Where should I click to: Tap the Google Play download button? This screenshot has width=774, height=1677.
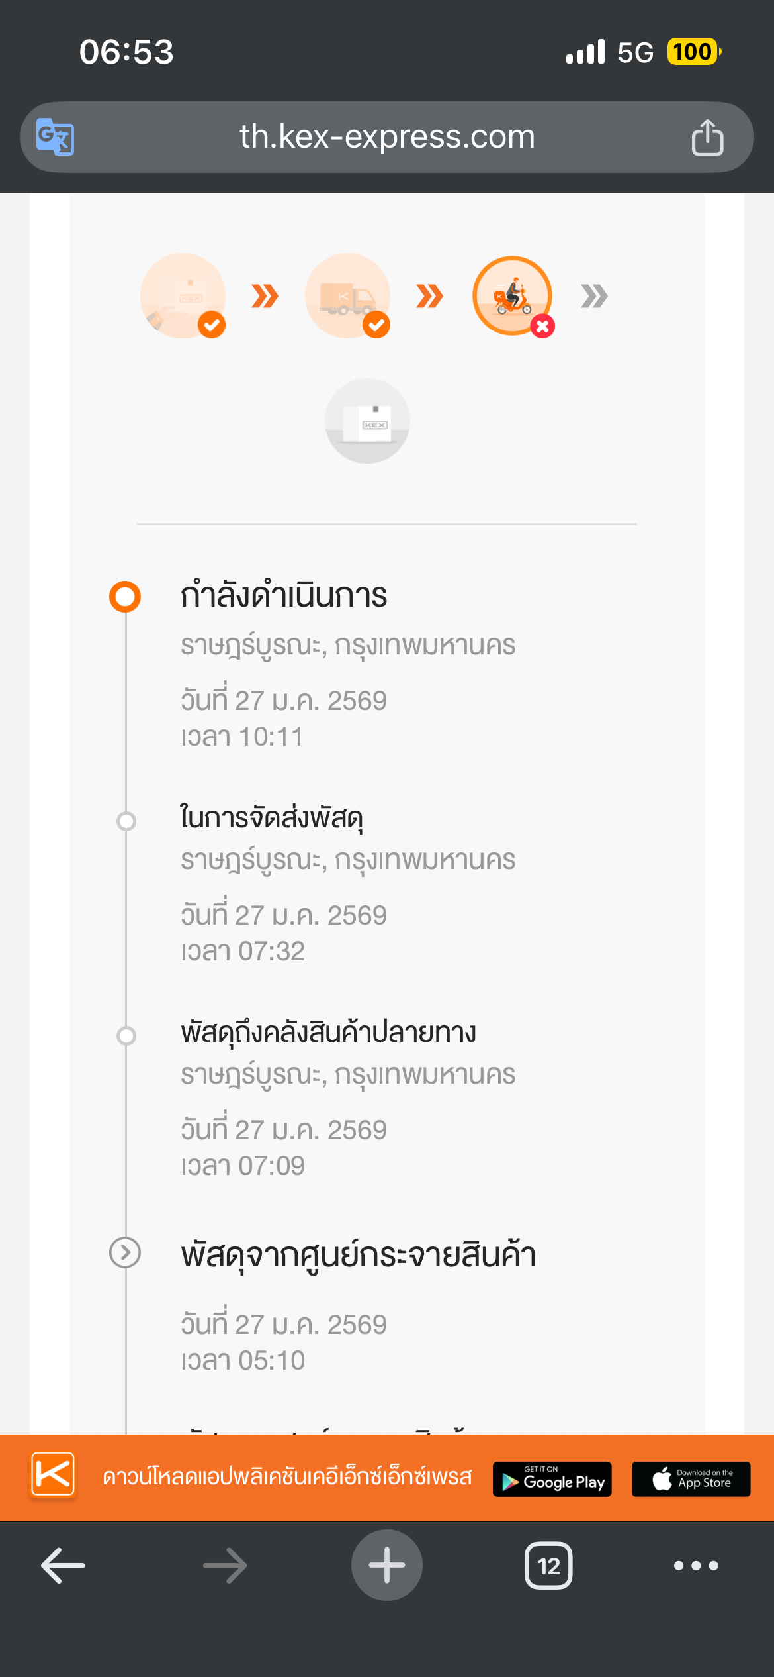coord(552,1479)
